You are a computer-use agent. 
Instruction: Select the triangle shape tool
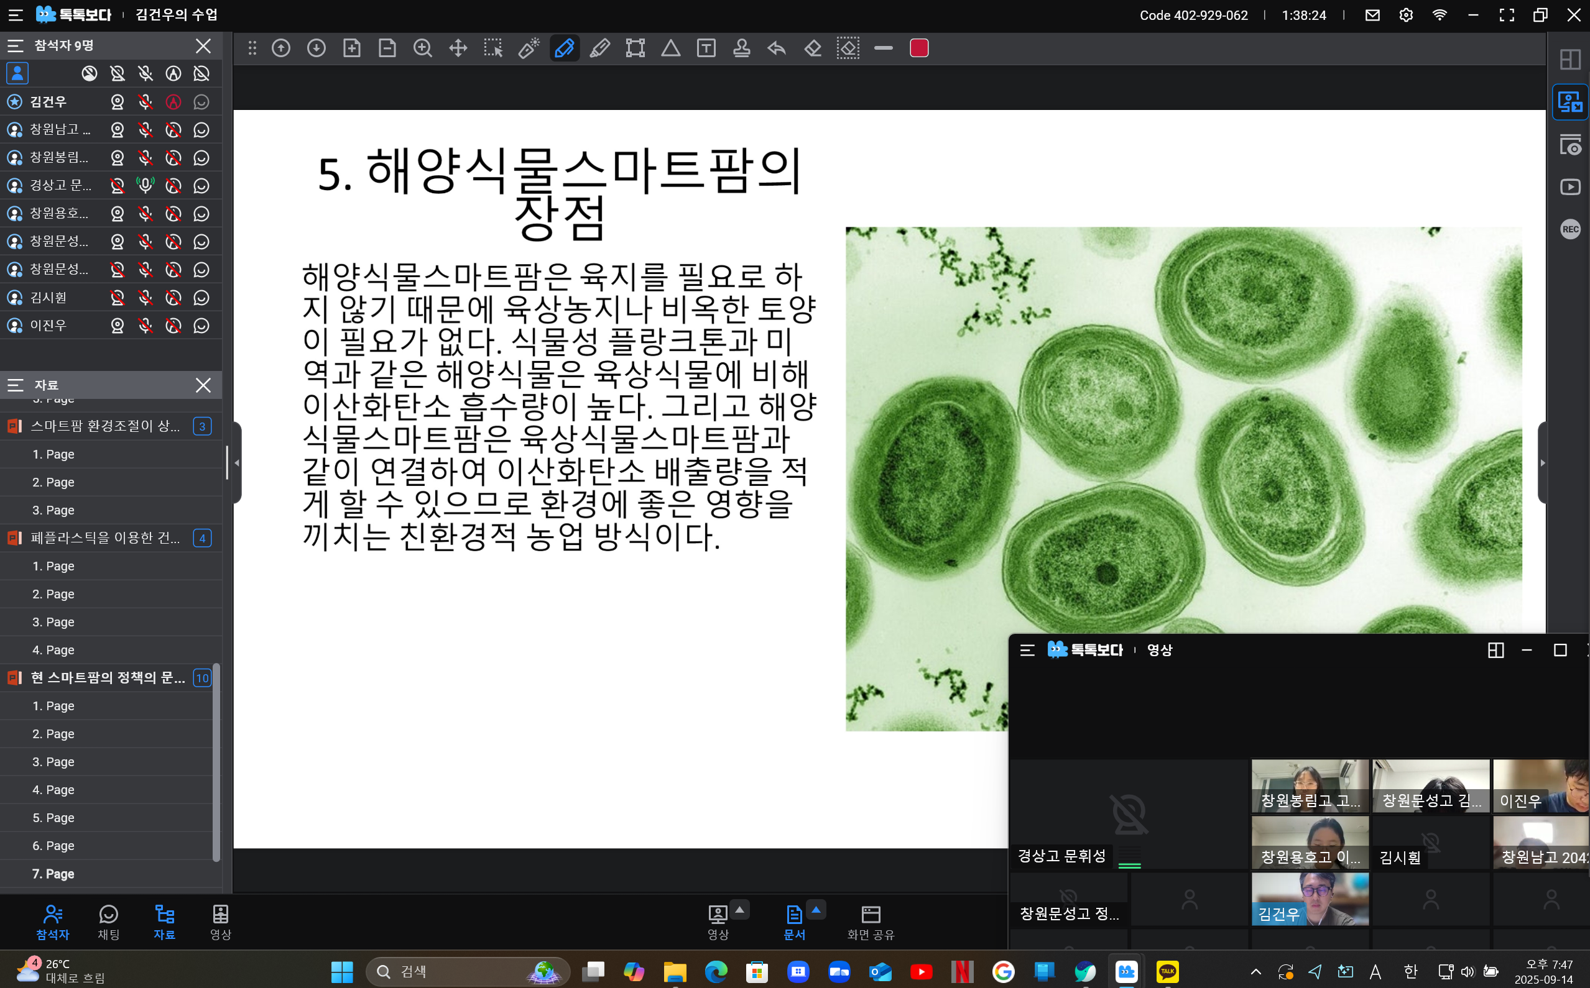(671, 48)
